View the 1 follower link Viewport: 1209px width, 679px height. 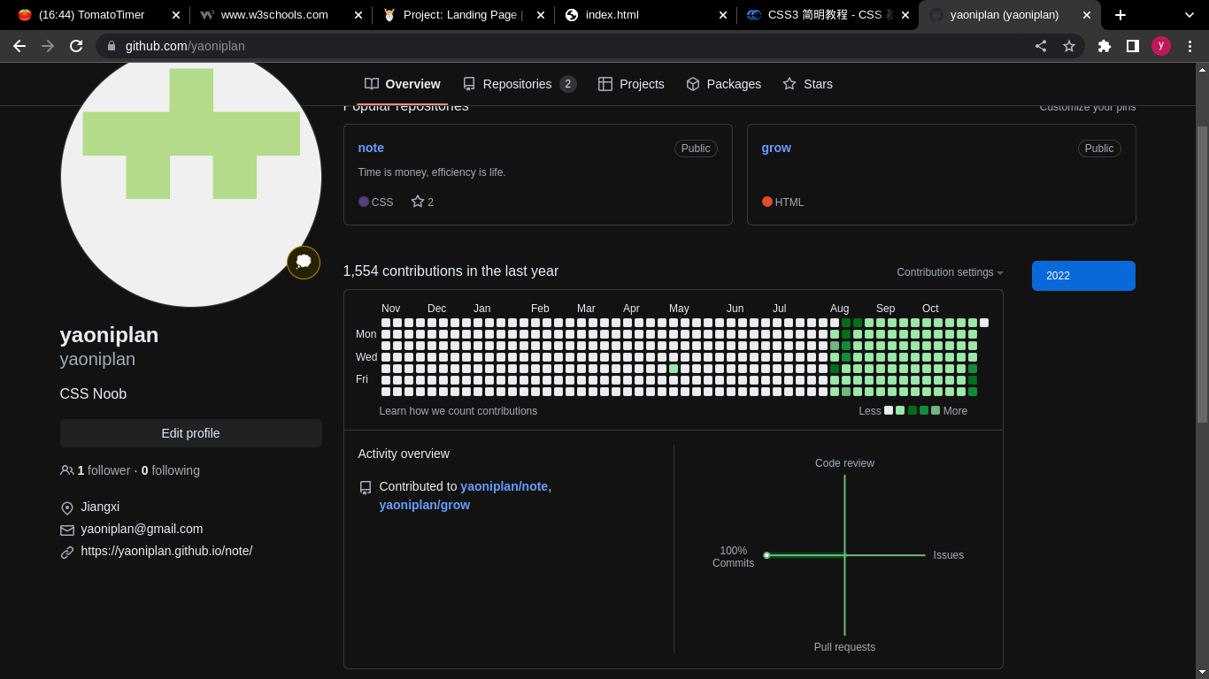click(104, 470)
